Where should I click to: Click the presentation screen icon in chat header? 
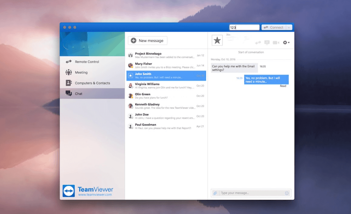pyautogui.click(x=267, y=42)
